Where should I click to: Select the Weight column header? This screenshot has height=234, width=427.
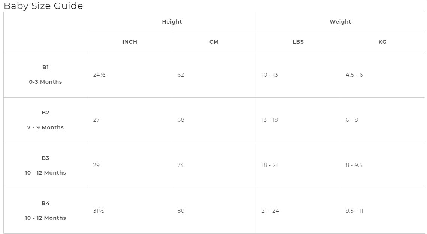pyautogui.click(x=340, y=22)
